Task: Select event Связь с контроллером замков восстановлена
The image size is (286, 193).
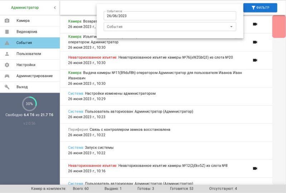Action: [166, 132]
